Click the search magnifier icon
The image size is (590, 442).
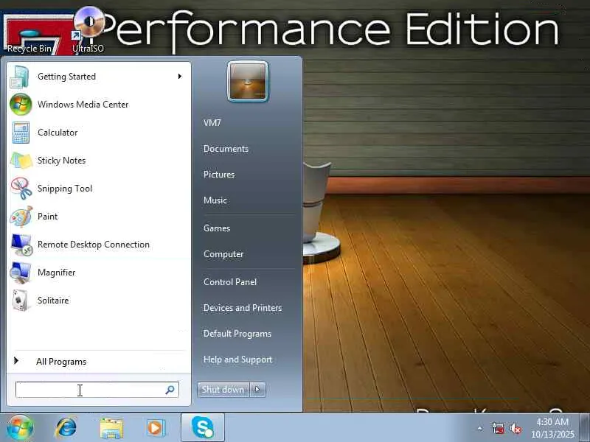[170, 390]
